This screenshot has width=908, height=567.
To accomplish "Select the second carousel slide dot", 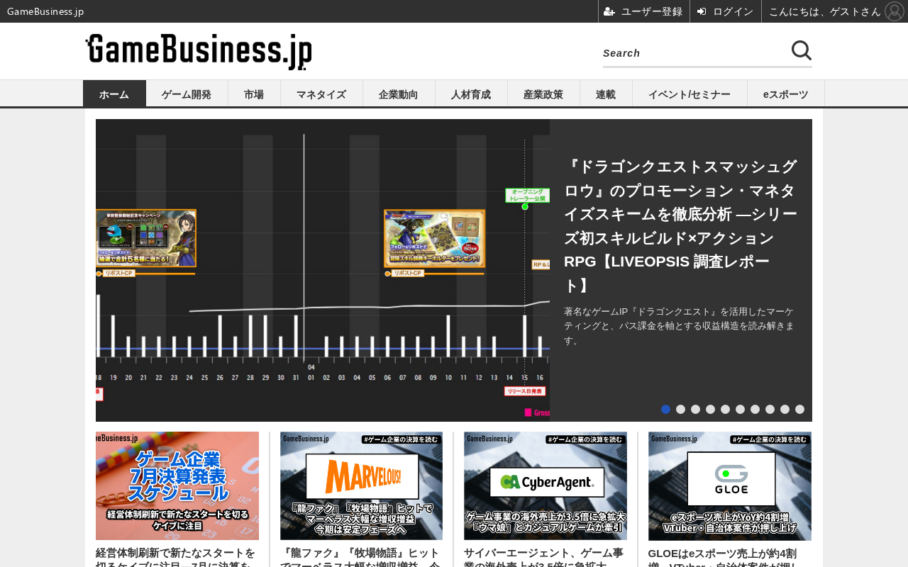I will (x=680, y=409).
